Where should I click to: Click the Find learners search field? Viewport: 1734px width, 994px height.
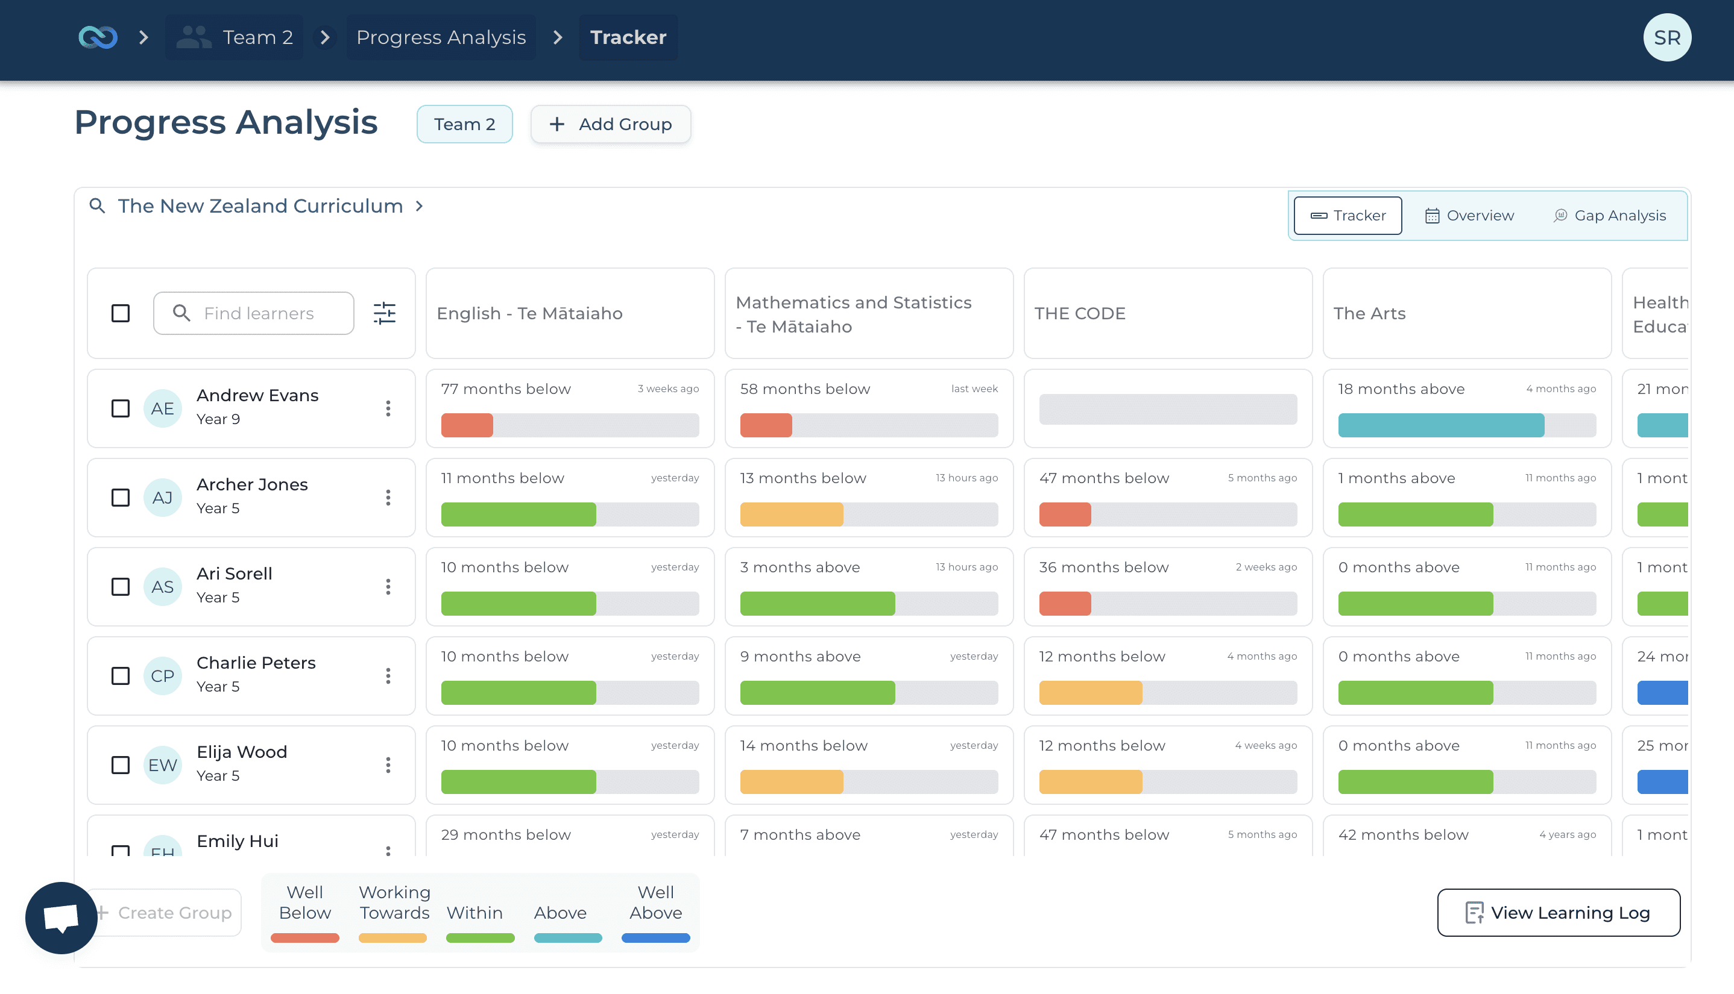(260, 313)
